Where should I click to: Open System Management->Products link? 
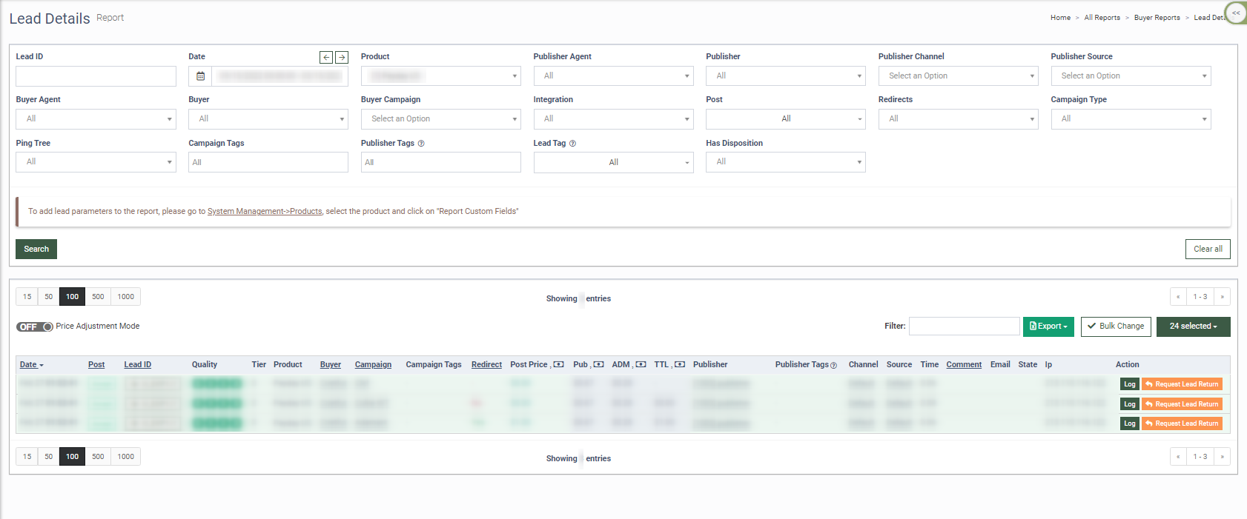[265, 212]
